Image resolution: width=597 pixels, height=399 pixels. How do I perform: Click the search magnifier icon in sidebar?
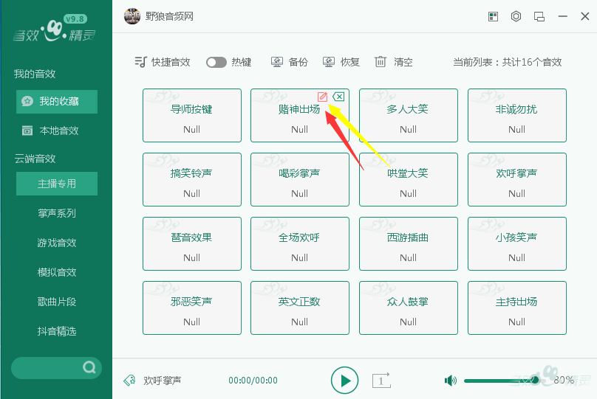pyautogui.click(x=89, y=367)
